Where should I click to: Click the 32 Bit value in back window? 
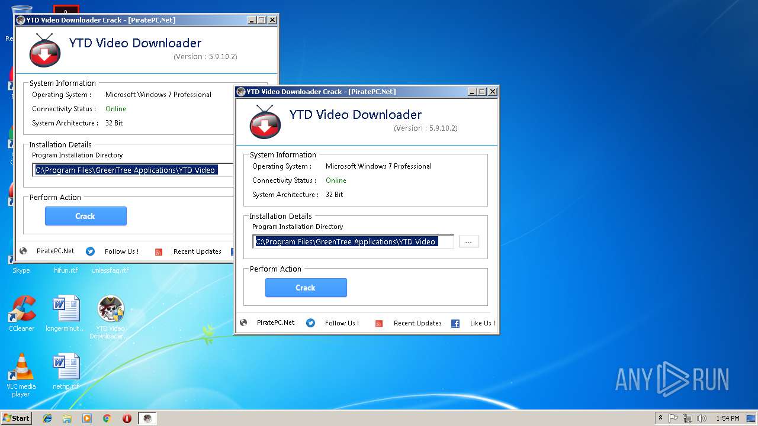[x=114, y=123]
